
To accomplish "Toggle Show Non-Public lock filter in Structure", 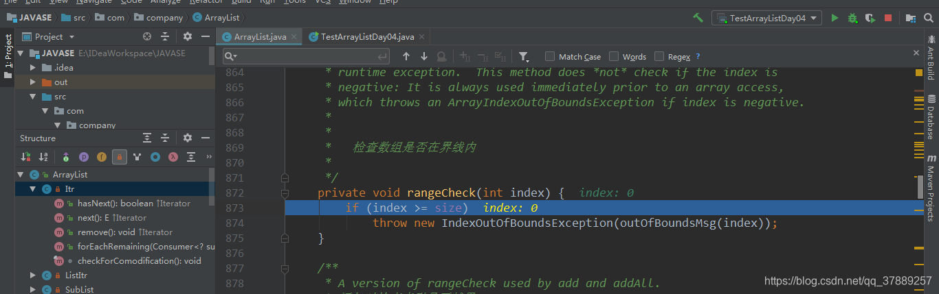I will coord(120,157).
